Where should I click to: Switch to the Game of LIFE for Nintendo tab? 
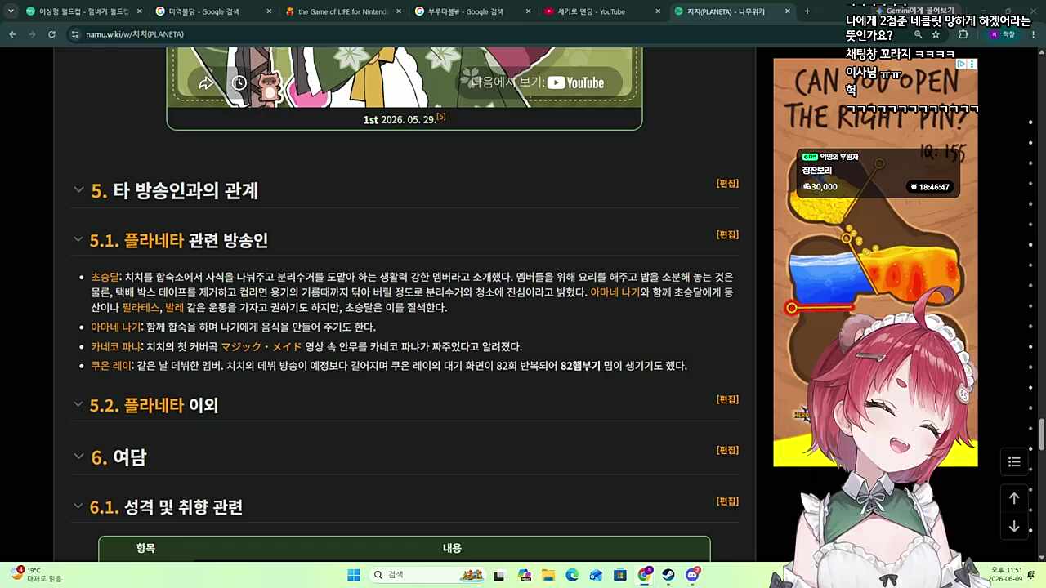tap(343, 11)
